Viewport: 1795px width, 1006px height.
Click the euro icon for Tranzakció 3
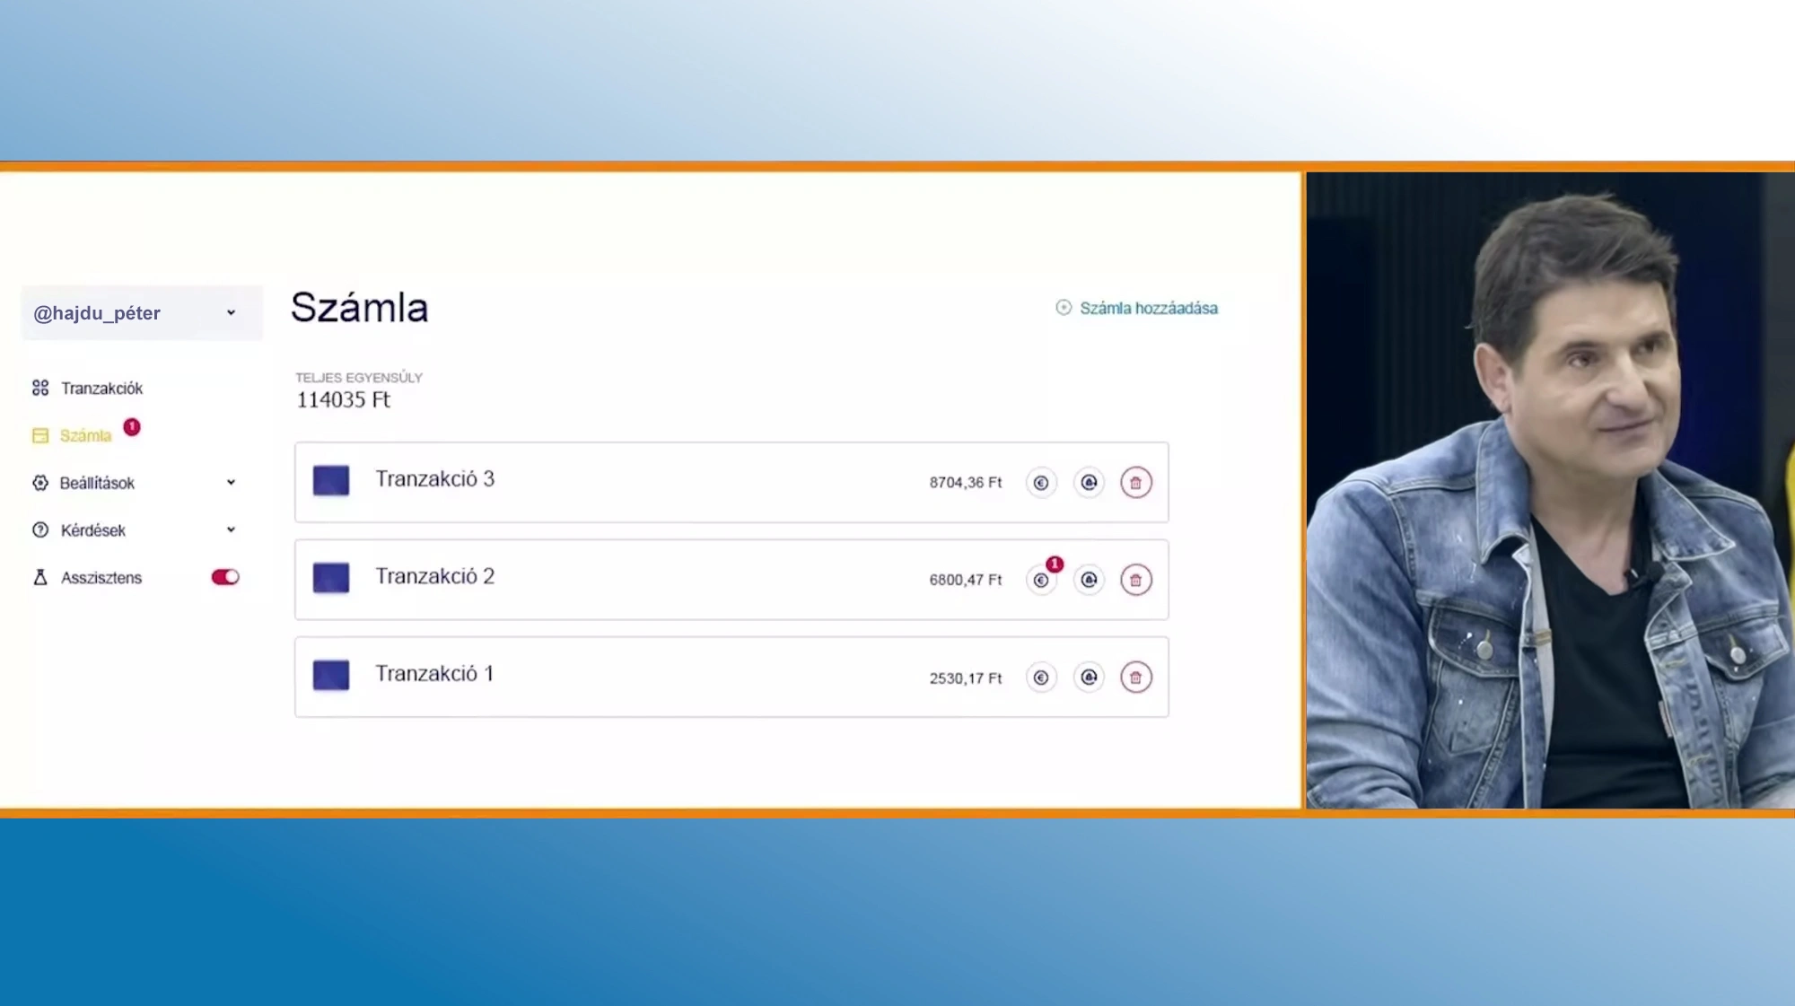(x=1041, y=483)
